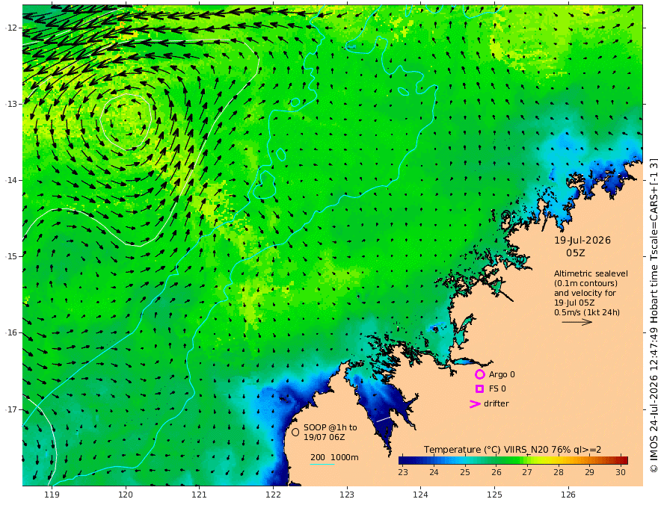Click latitude axis label '-13'
Viewport: 658px width, 508px height.
click(x=11, y=104)
